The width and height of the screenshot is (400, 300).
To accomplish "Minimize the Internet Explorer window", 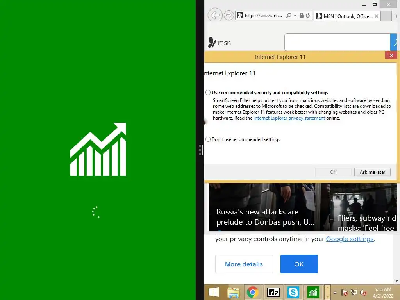I will tap(364, 5).
